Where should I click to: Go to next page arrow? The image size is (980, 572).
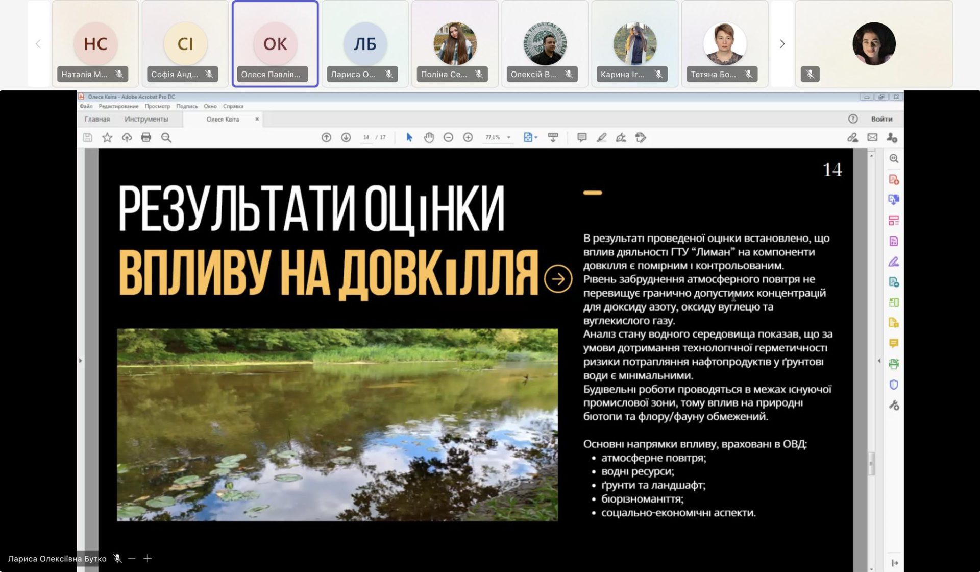pos(346,137)
